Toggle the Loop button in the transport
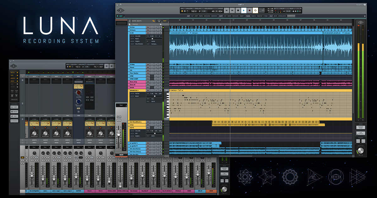377x198 pixels. [x=255, y=10]
